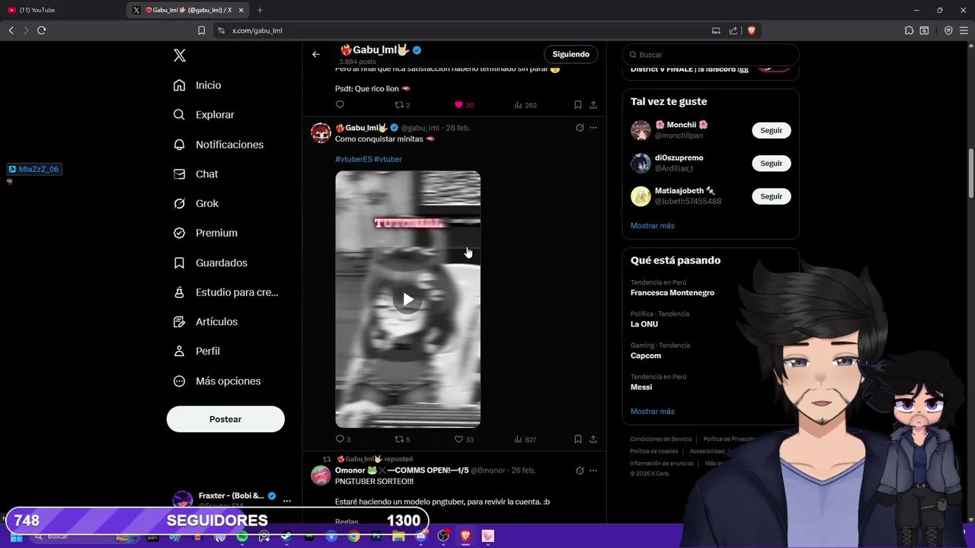Viewport: 975px width, 548px height.
Task: Open Grok actions on the Omonor post
Action: pos(580,470)
